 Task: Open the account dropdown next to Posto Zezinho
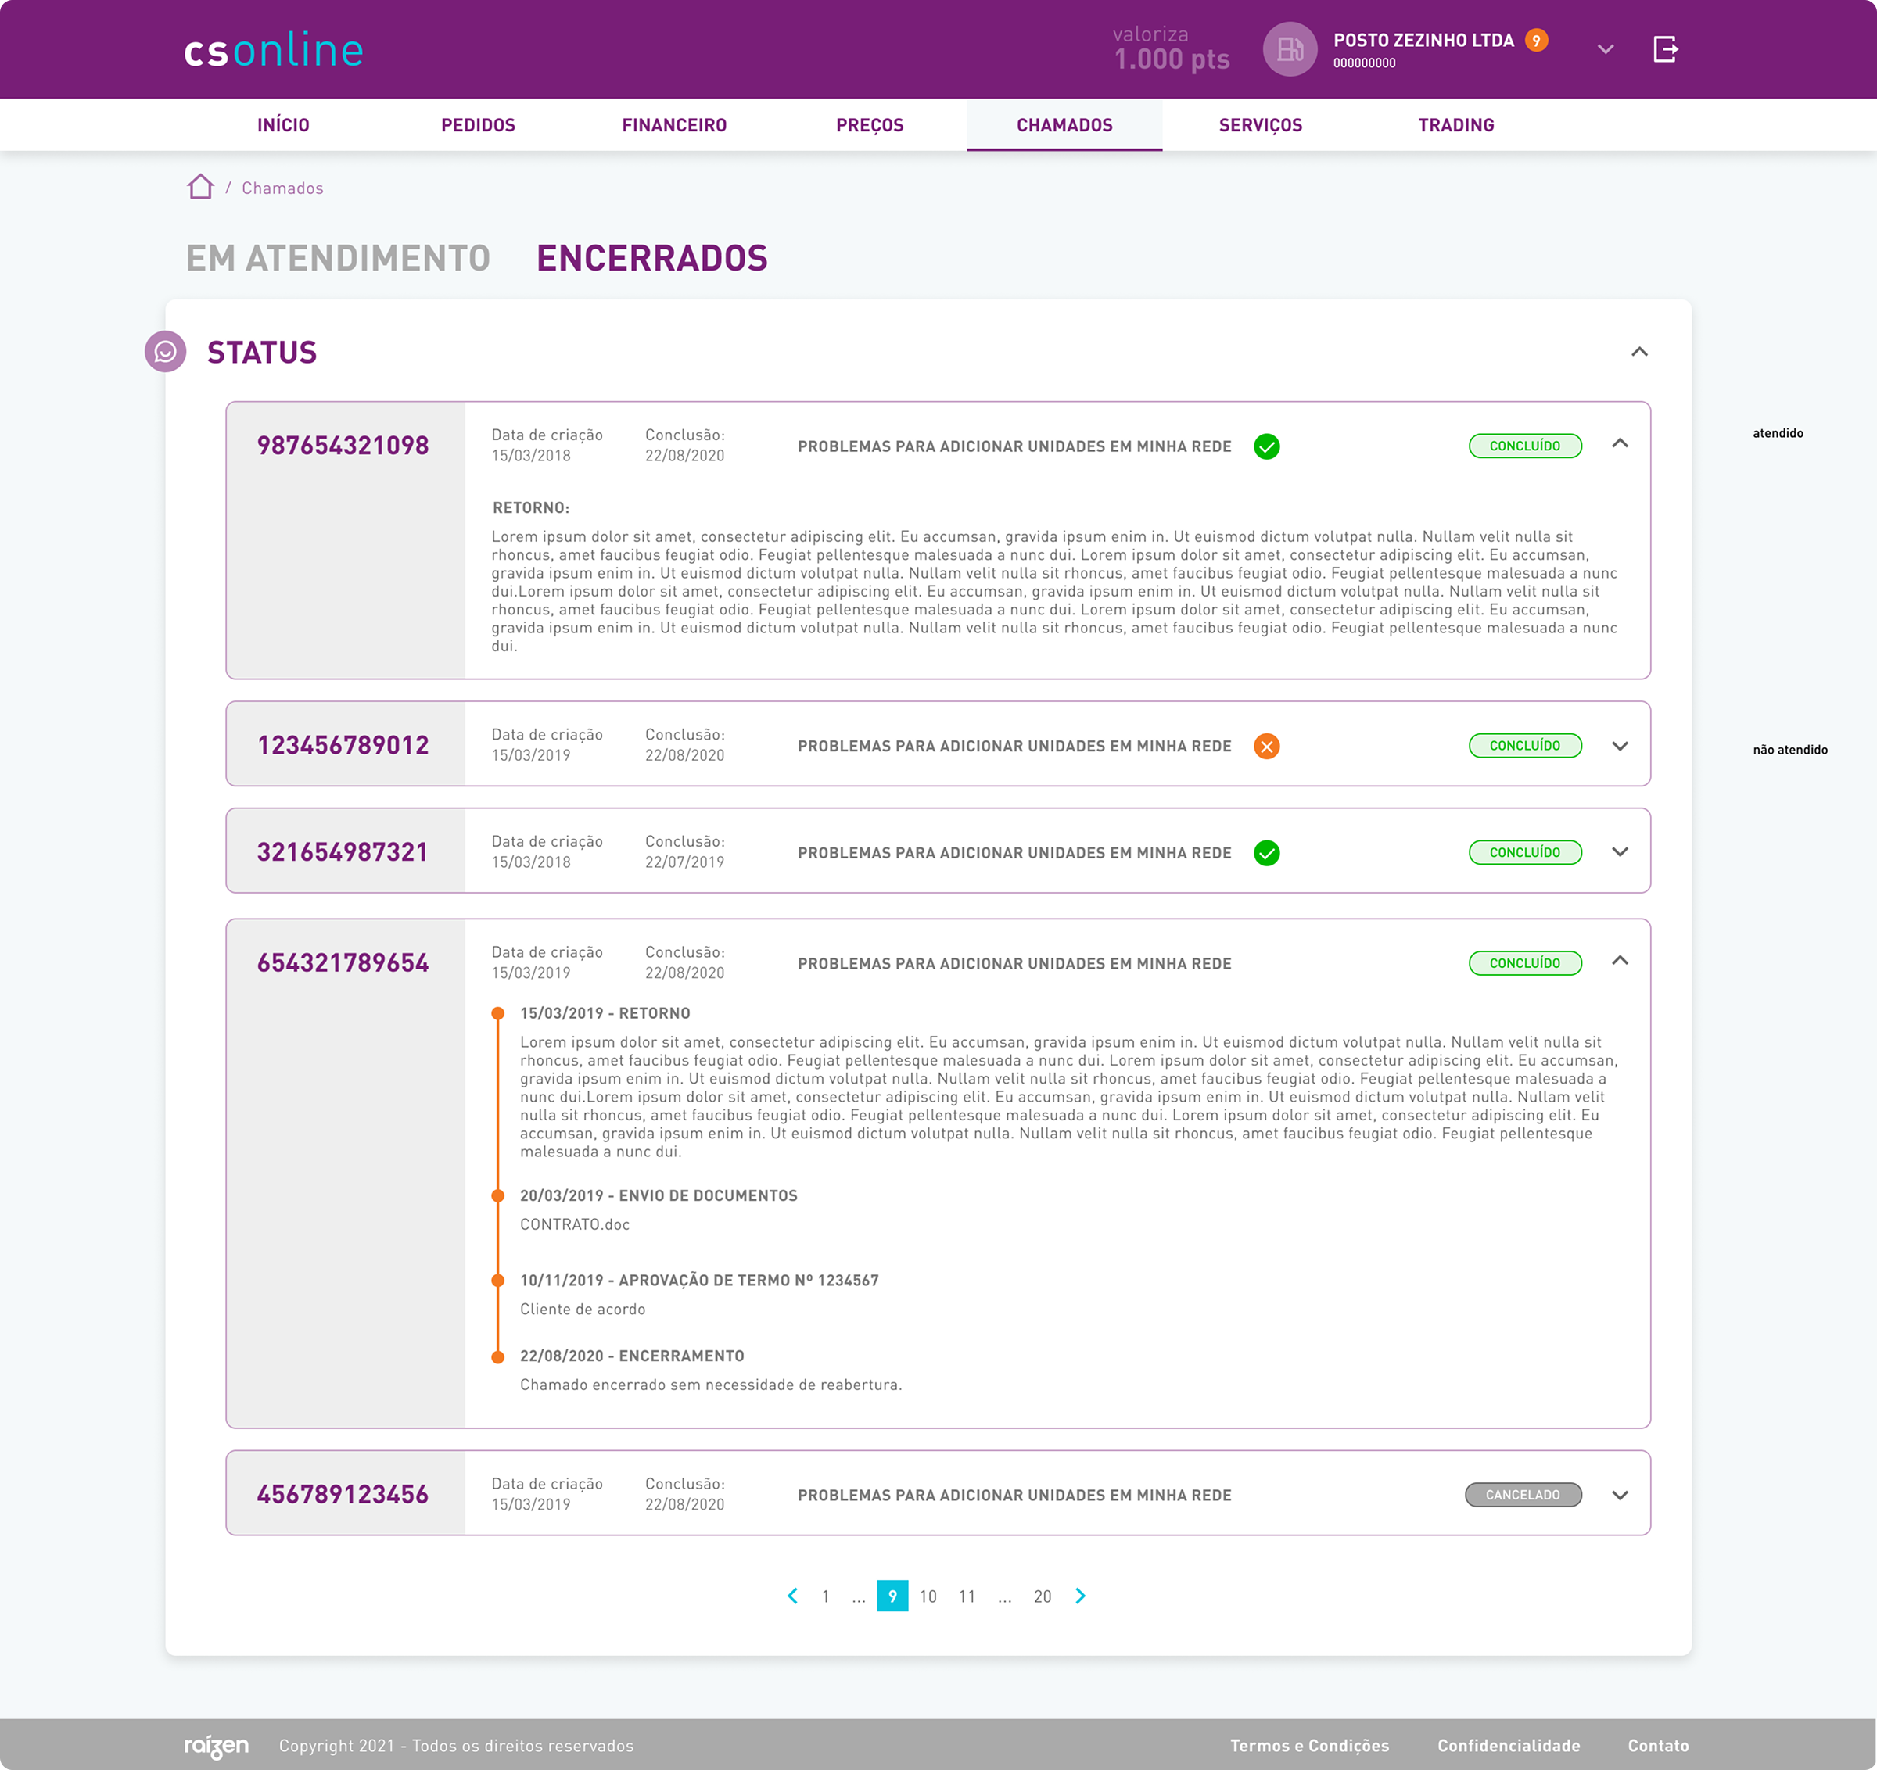point(1605,49)
